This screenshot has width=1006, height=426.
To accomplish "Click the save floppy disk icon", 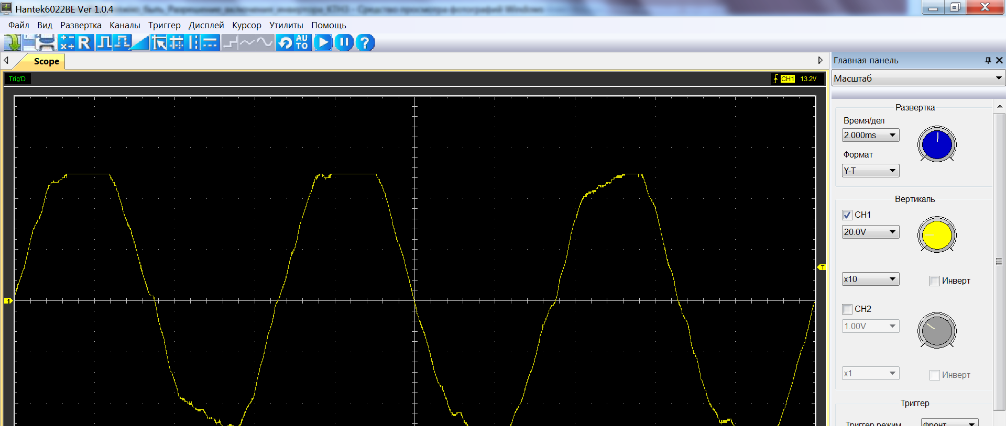I will pyautogui.click(x=30, y=42).
